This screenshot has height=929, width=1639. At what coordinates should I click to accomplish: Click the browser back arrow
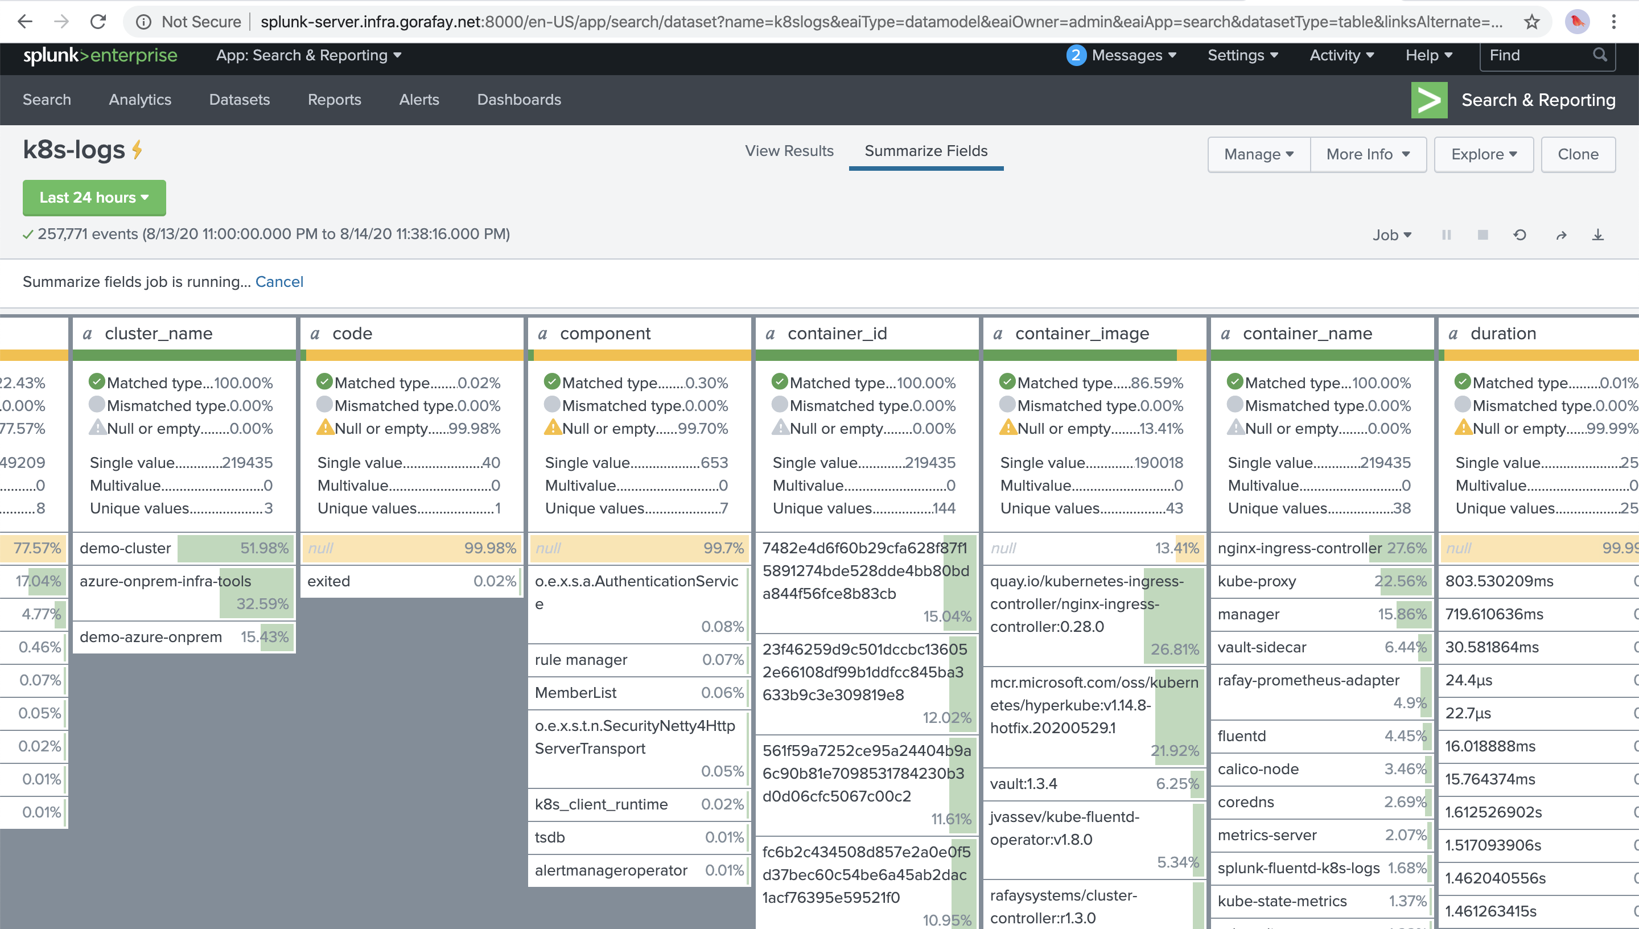pos(25,22)
